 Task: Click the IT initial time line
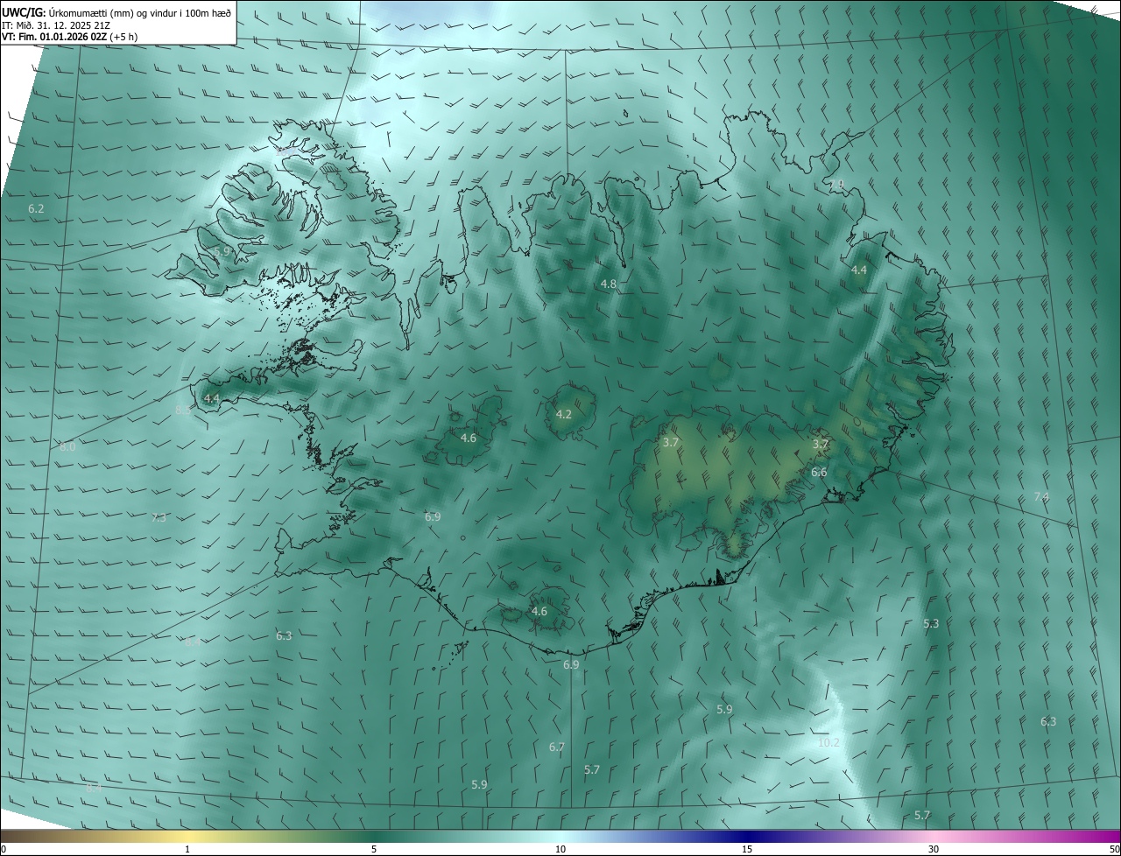(58, 25)
